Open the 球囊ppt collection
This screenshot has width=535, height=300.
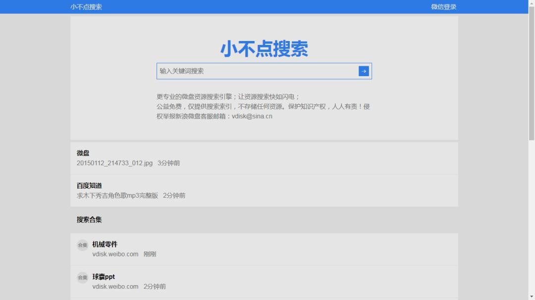104,277
